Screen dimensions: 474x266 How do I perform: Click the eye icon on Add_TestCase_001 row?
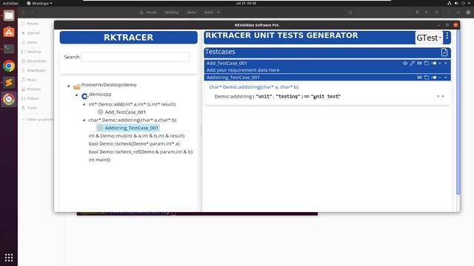[x=405, y=63]
